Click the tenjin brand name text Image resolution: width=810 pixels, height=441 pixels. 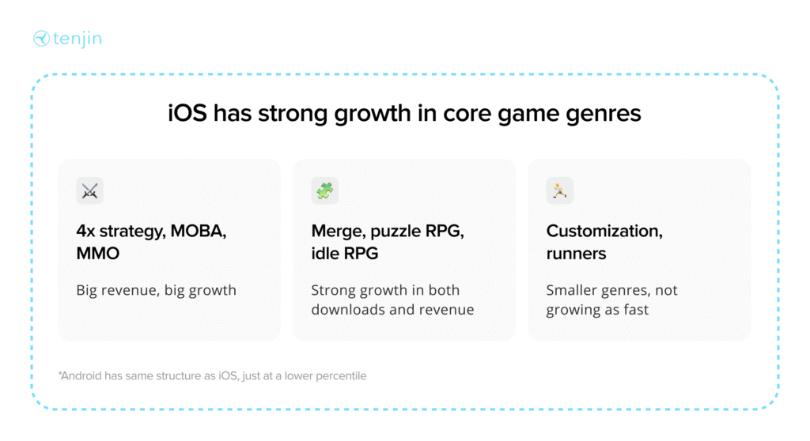pyautogui.click(x=78, y=39)
